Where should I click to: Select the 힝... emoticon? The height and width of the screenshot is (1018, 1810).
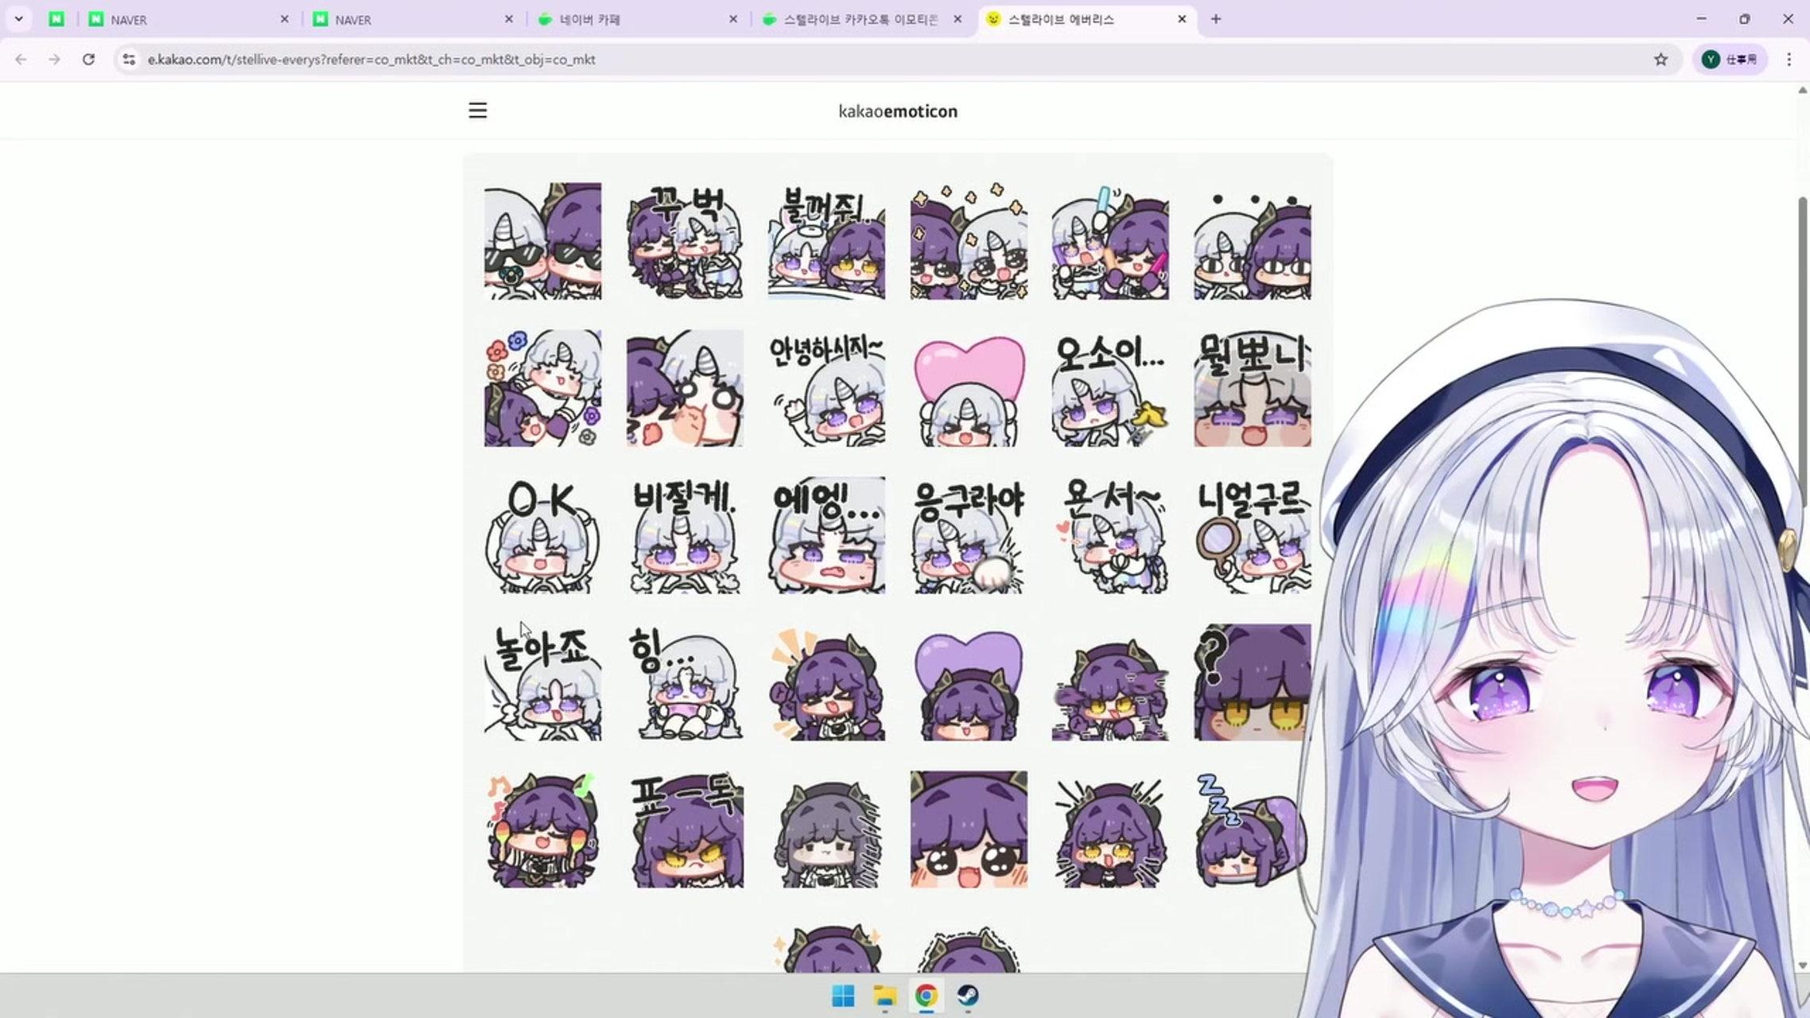pos(685,682)
